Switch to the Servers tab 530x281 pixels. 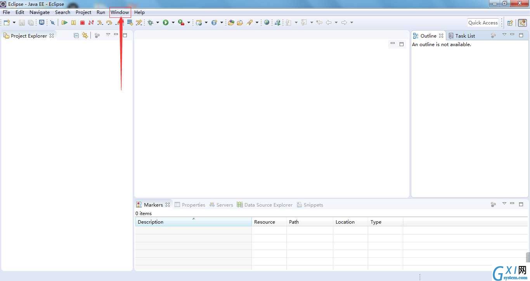click(221, 205)
